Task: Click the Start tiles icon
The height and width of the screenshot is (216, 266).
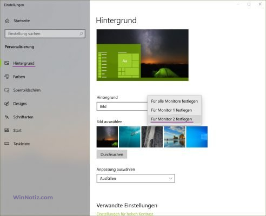Action: click(7, 130)
